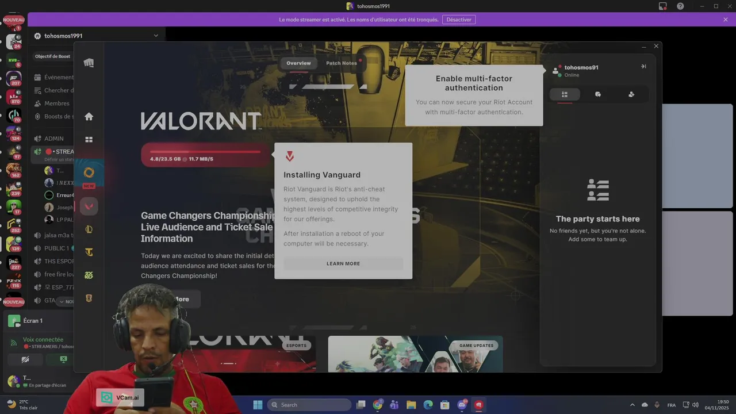Open the add friend tab
736x414 pixels.
631,94
